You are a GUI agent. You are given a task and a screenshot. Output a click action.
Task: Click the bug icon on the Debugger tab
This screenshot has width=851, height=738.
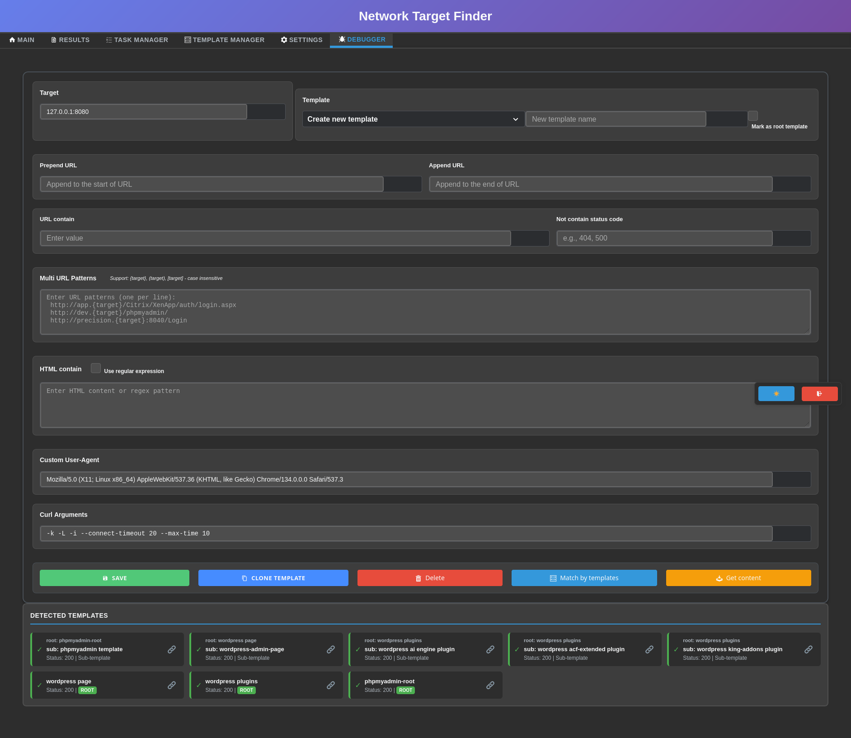tap(342, 39)
